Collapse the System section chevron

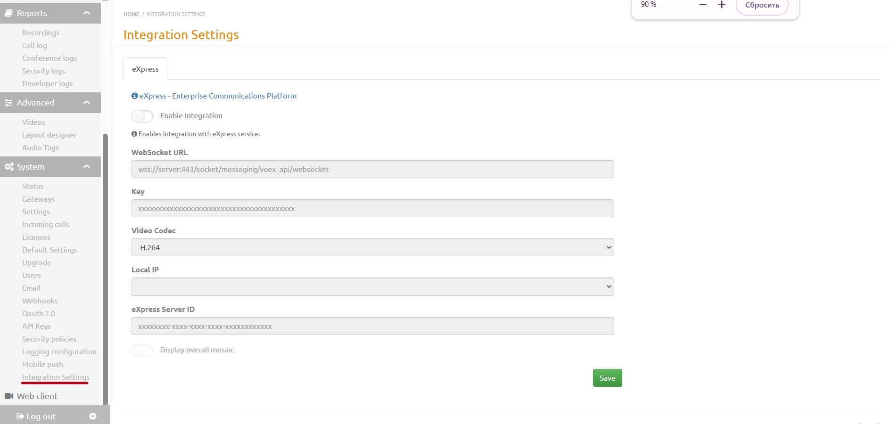pos(87,167)
